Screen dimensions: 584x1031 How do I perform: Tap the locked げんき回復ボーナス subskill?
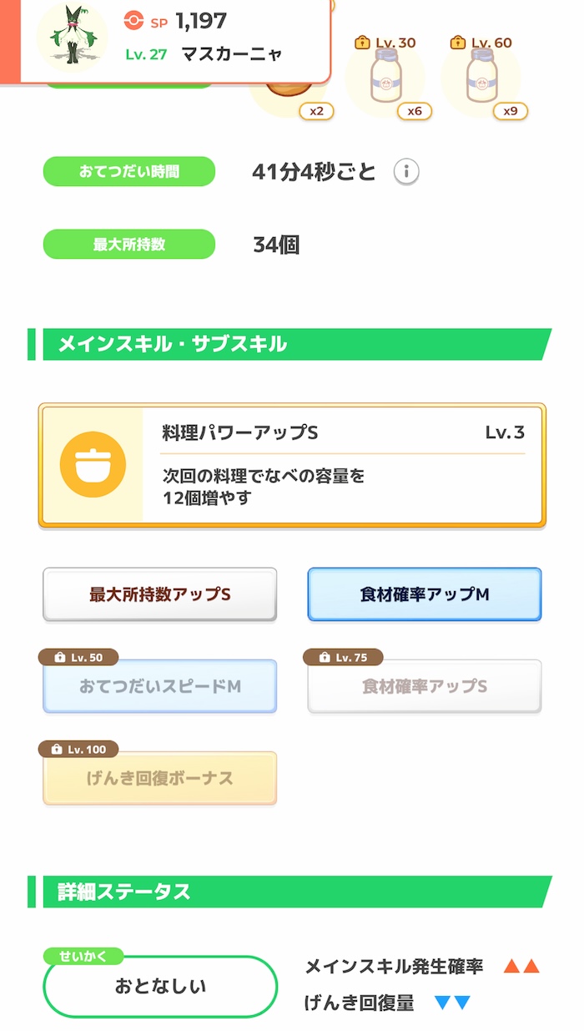tap(159, 777)
